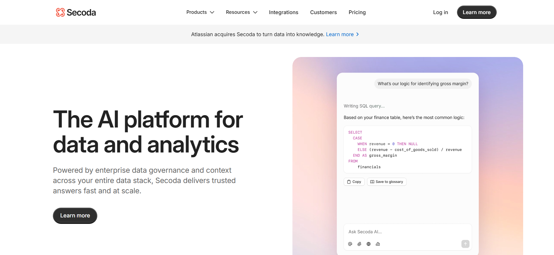Follow the Atlassian announcement Learn more link
The height and width of the screenshot is (255, 554).
[340, 34]
